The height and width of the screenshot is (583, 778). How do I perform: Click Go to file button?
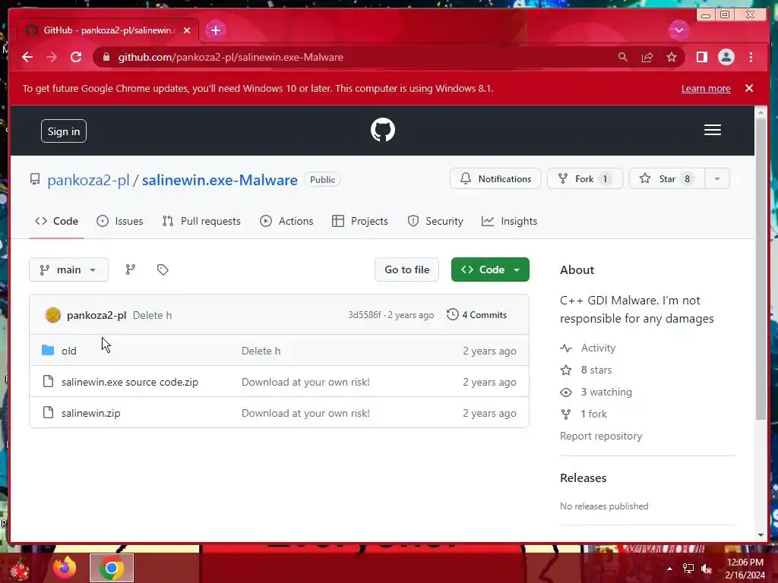coord(407,269)
